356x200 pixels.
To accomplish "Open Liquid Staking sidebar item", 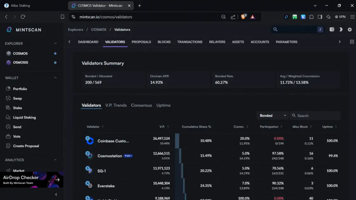I will tap(24, 117).
